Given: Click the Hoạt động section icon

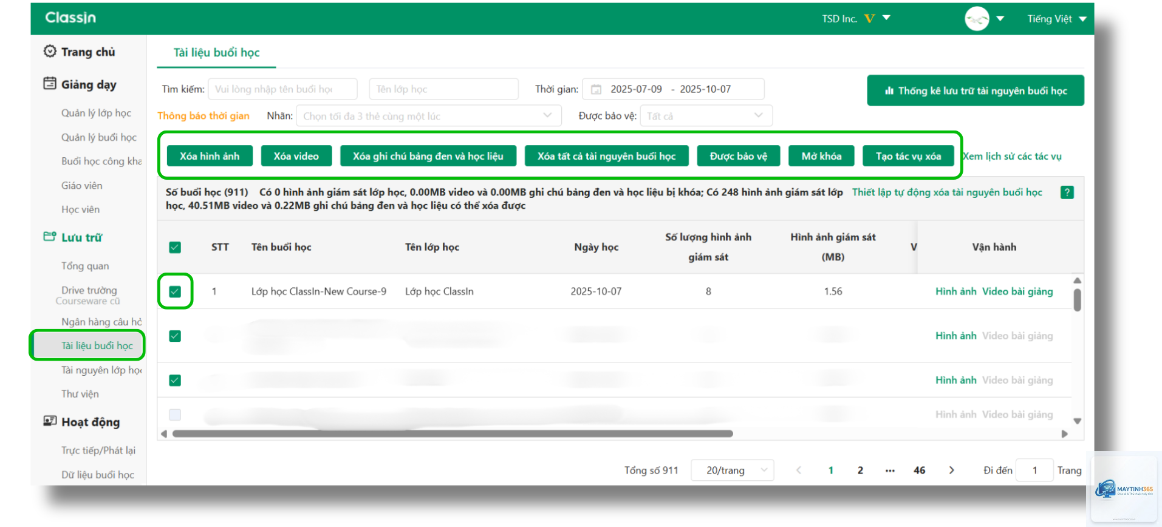Looking at the screenshot, I should (x=50, y=421).
